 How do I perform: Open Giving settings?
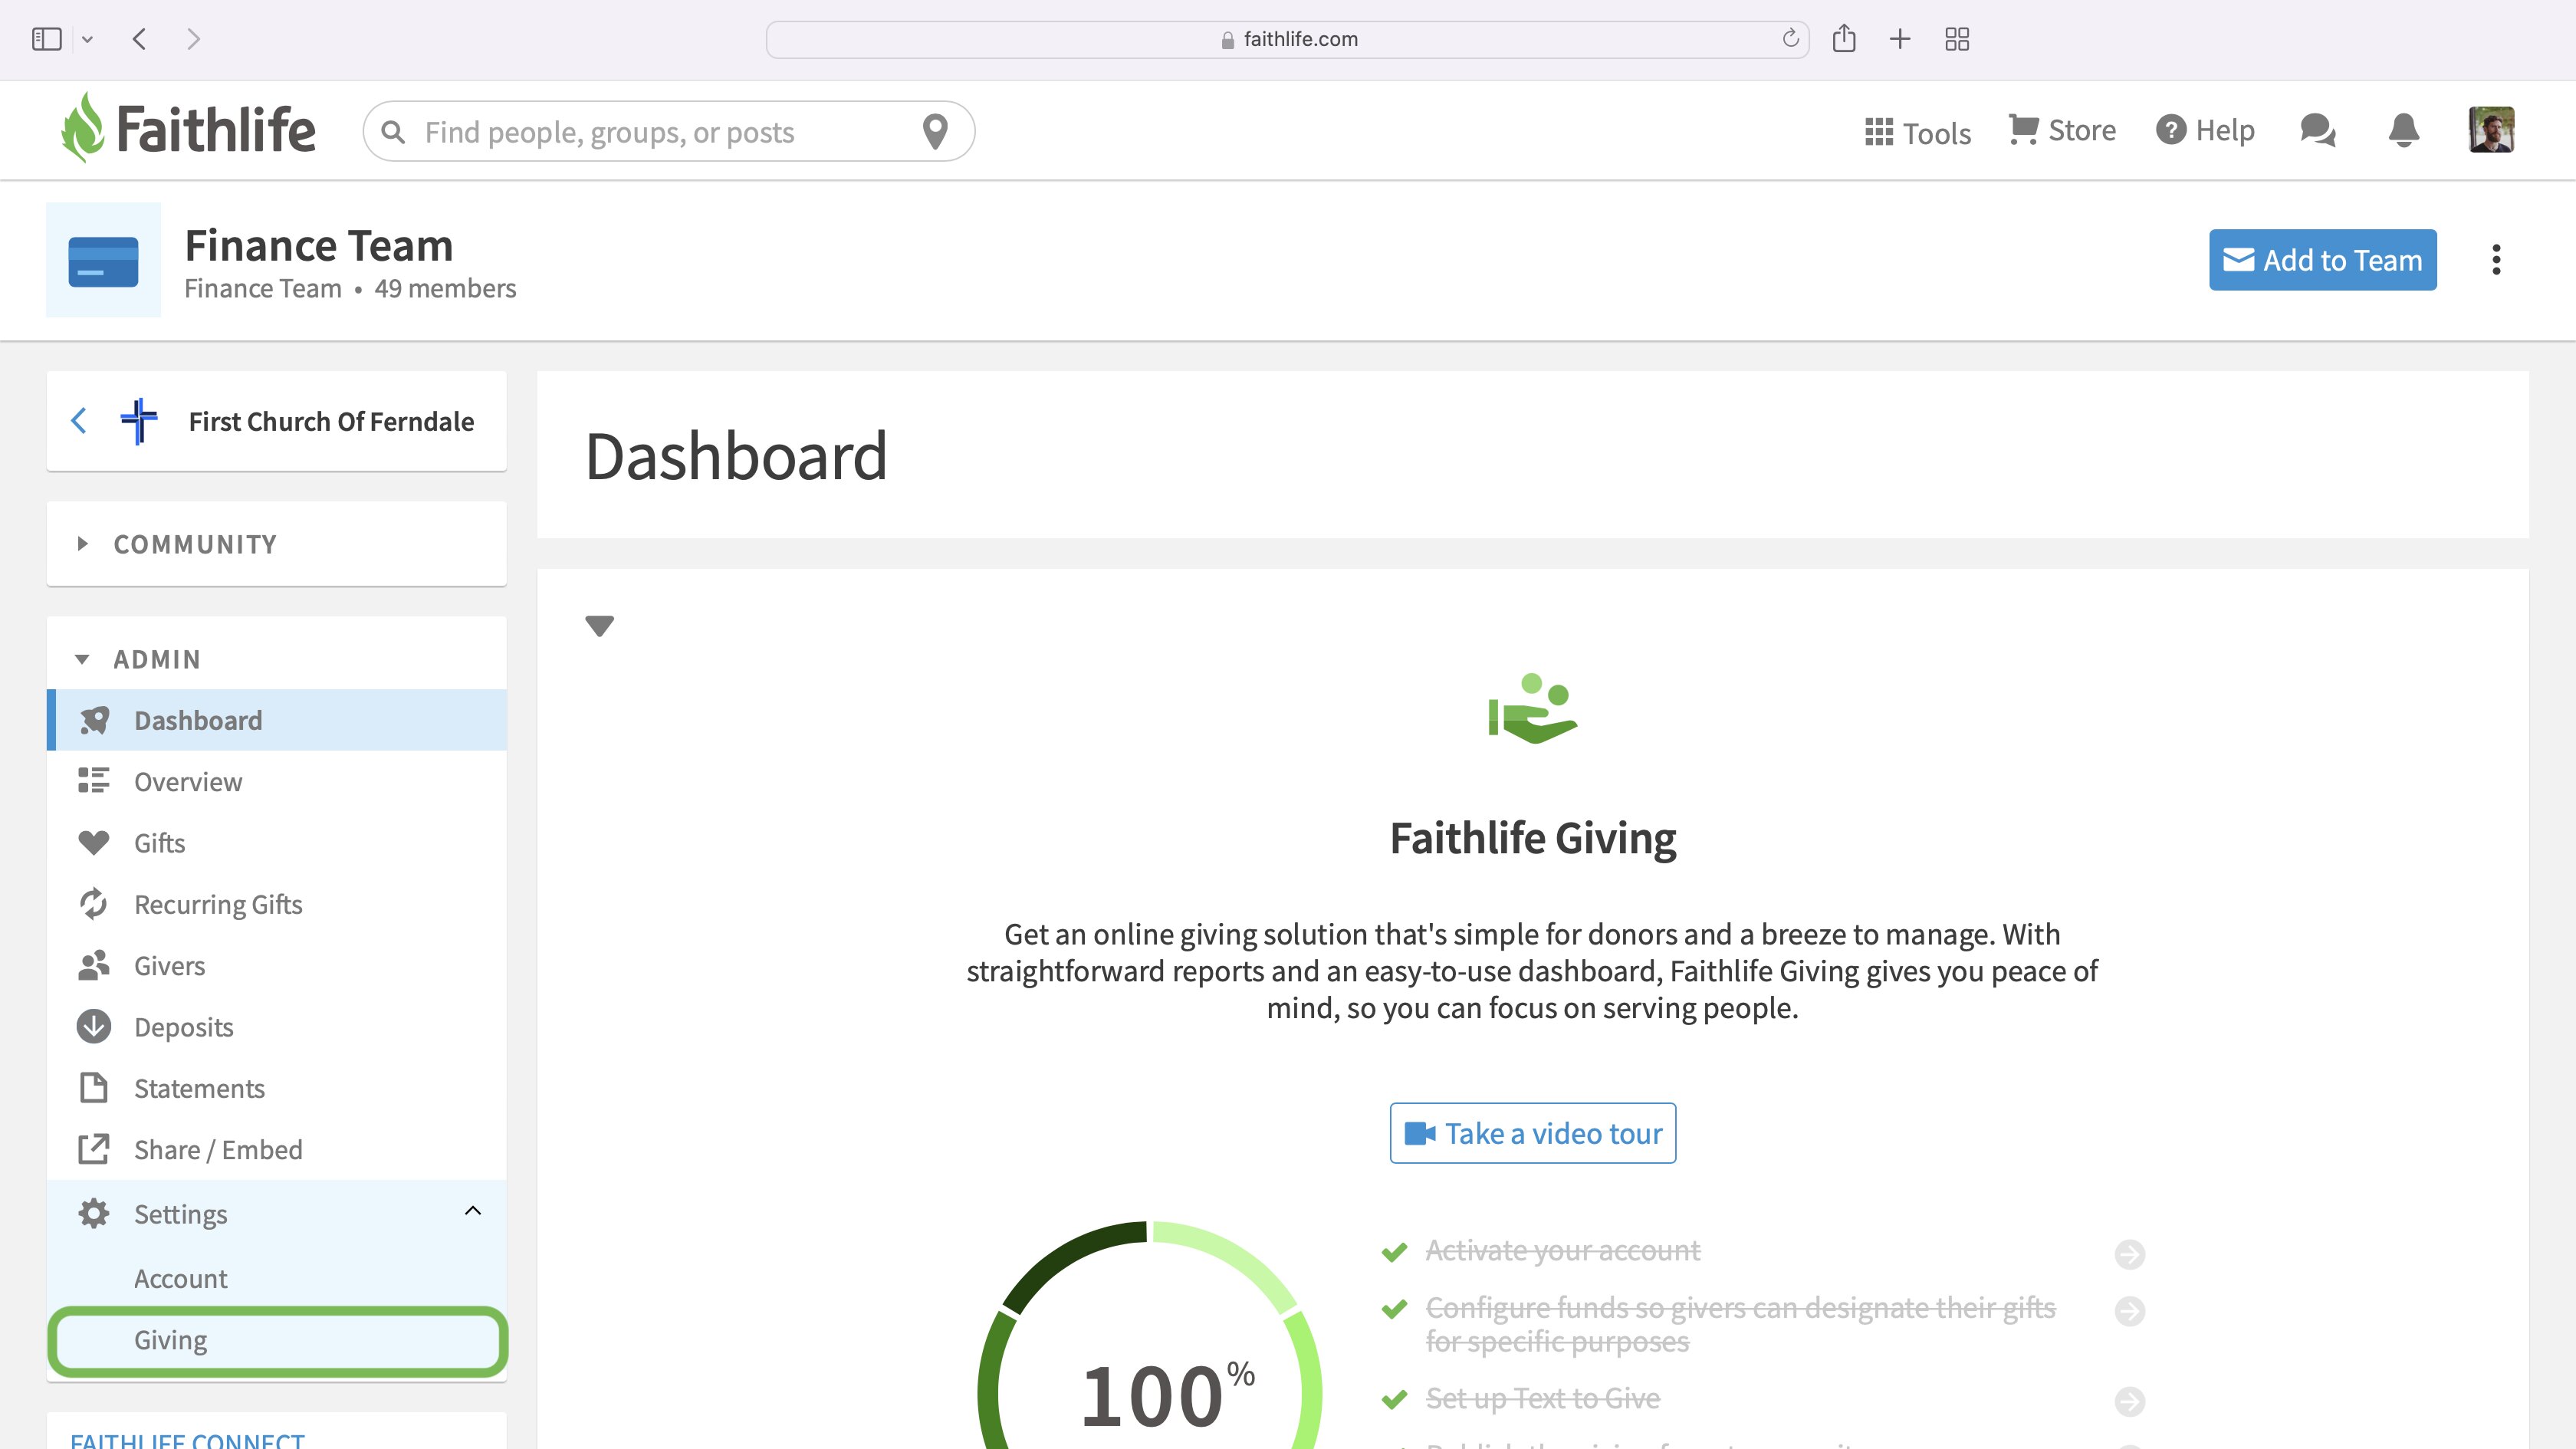point(277,1340)
